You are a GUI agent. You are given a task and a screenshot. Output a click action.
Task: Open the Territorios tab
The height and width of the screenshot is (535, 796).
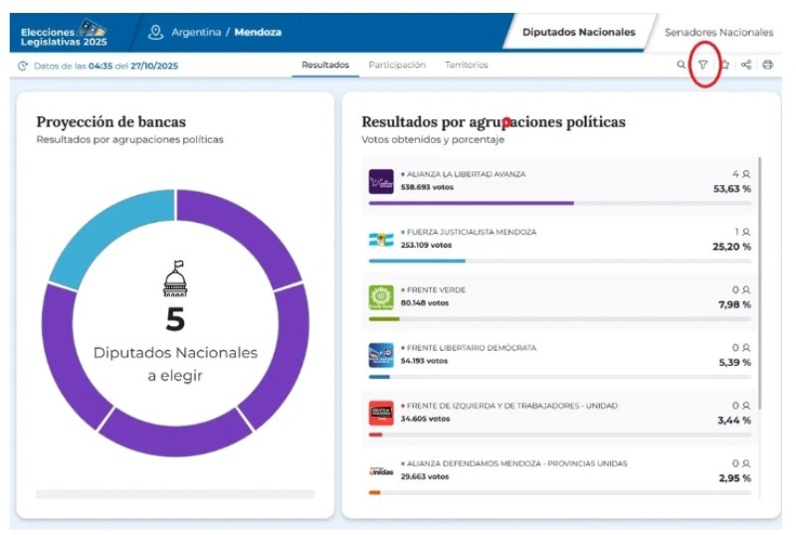(467, 66)
